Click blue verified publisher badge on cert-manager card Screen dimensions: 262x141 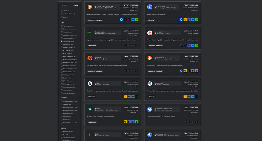point(193,20)
